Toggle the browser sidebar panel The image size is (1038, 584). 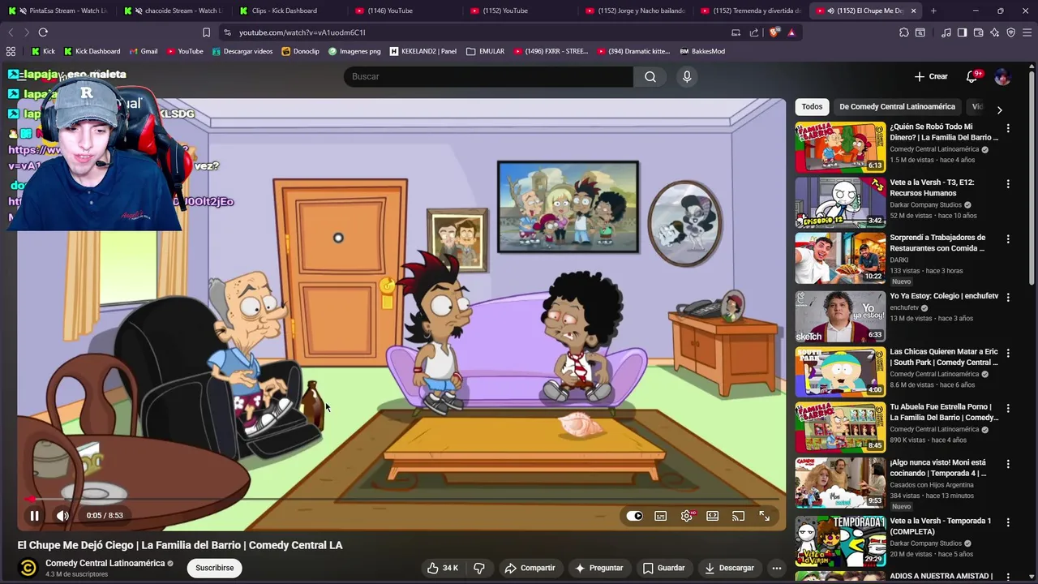(962, 32)
